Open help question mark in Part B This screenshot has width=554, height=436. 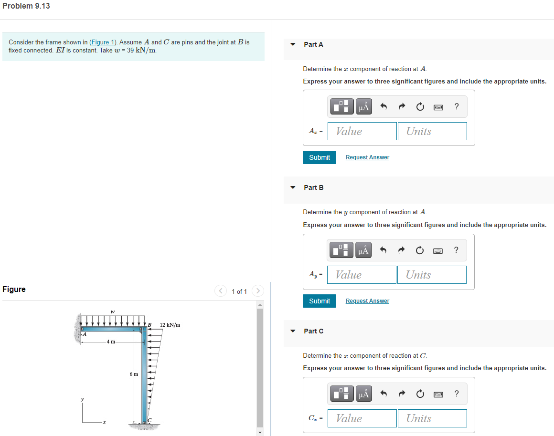tap(456, 250)
